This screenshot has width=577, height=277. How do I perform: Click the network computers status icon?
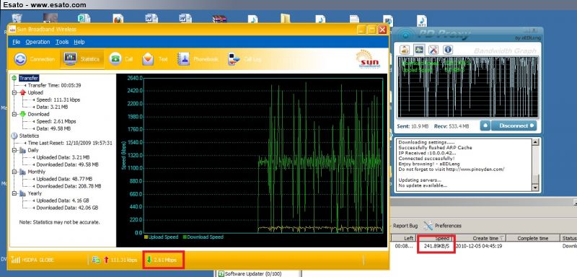point(97,260)
